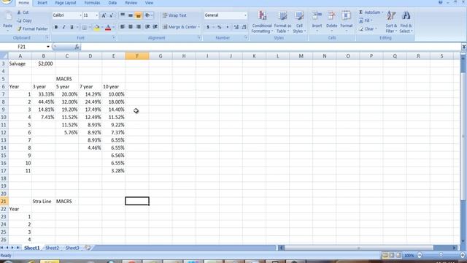Toggle Underline formatting
Viewport: 467px width, 263px height.
[x=72, y=27]
